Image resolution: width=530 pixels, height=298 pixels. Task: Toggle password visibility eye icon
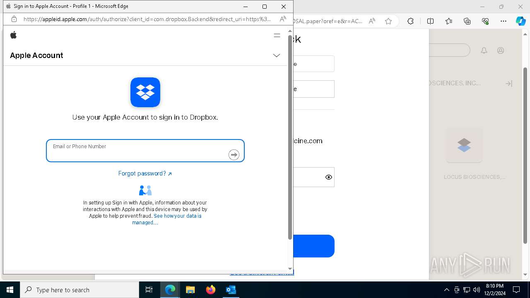pyautogui.click(x=329, y=177)
